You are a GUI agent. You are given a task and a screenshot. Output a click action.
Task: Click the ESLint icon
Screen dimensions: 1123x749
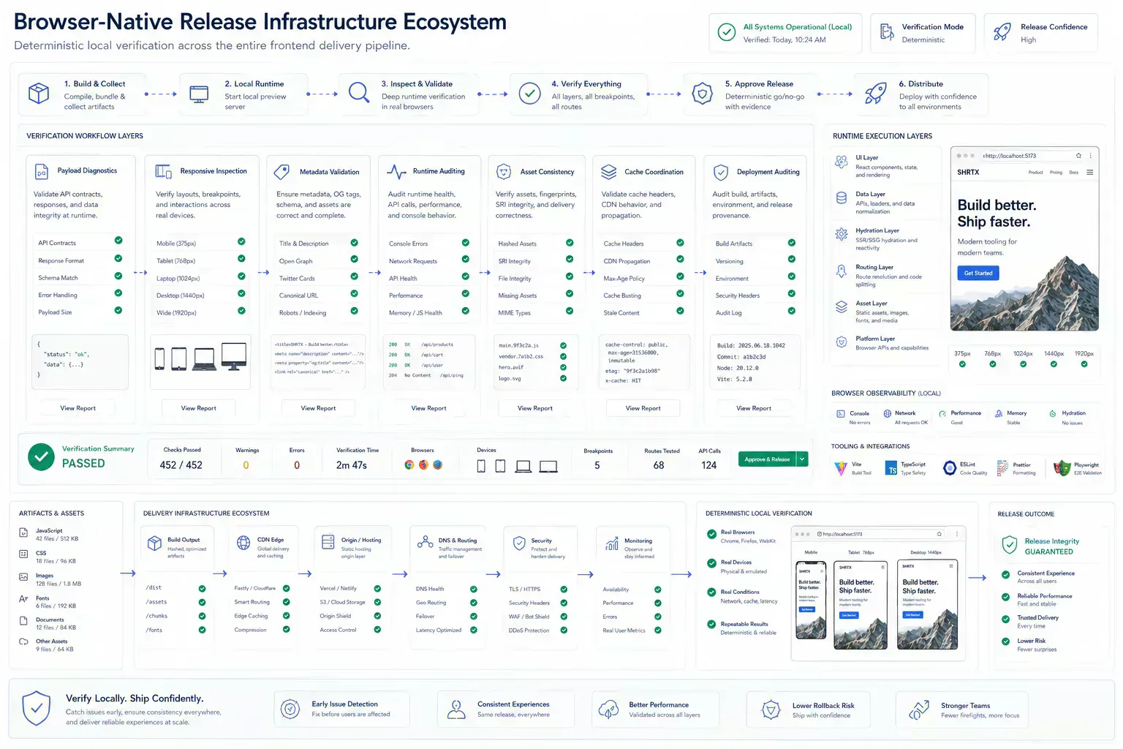pyautogui.click(x=950, y=468)
